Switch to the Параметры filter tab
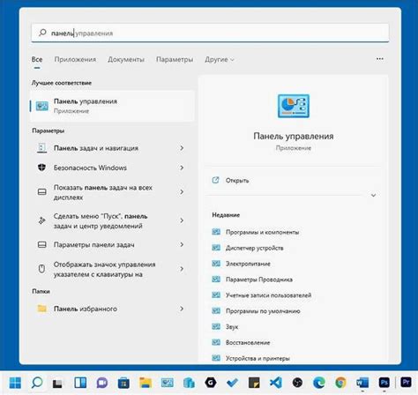 175,59
